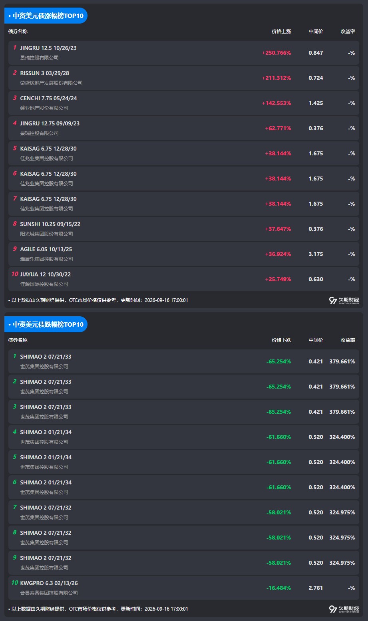This screenshot has width=368, height=621.
Task: Click the 久期财经 logo under the gainers table
Action: pyautogui.click(x=344, y=300)
